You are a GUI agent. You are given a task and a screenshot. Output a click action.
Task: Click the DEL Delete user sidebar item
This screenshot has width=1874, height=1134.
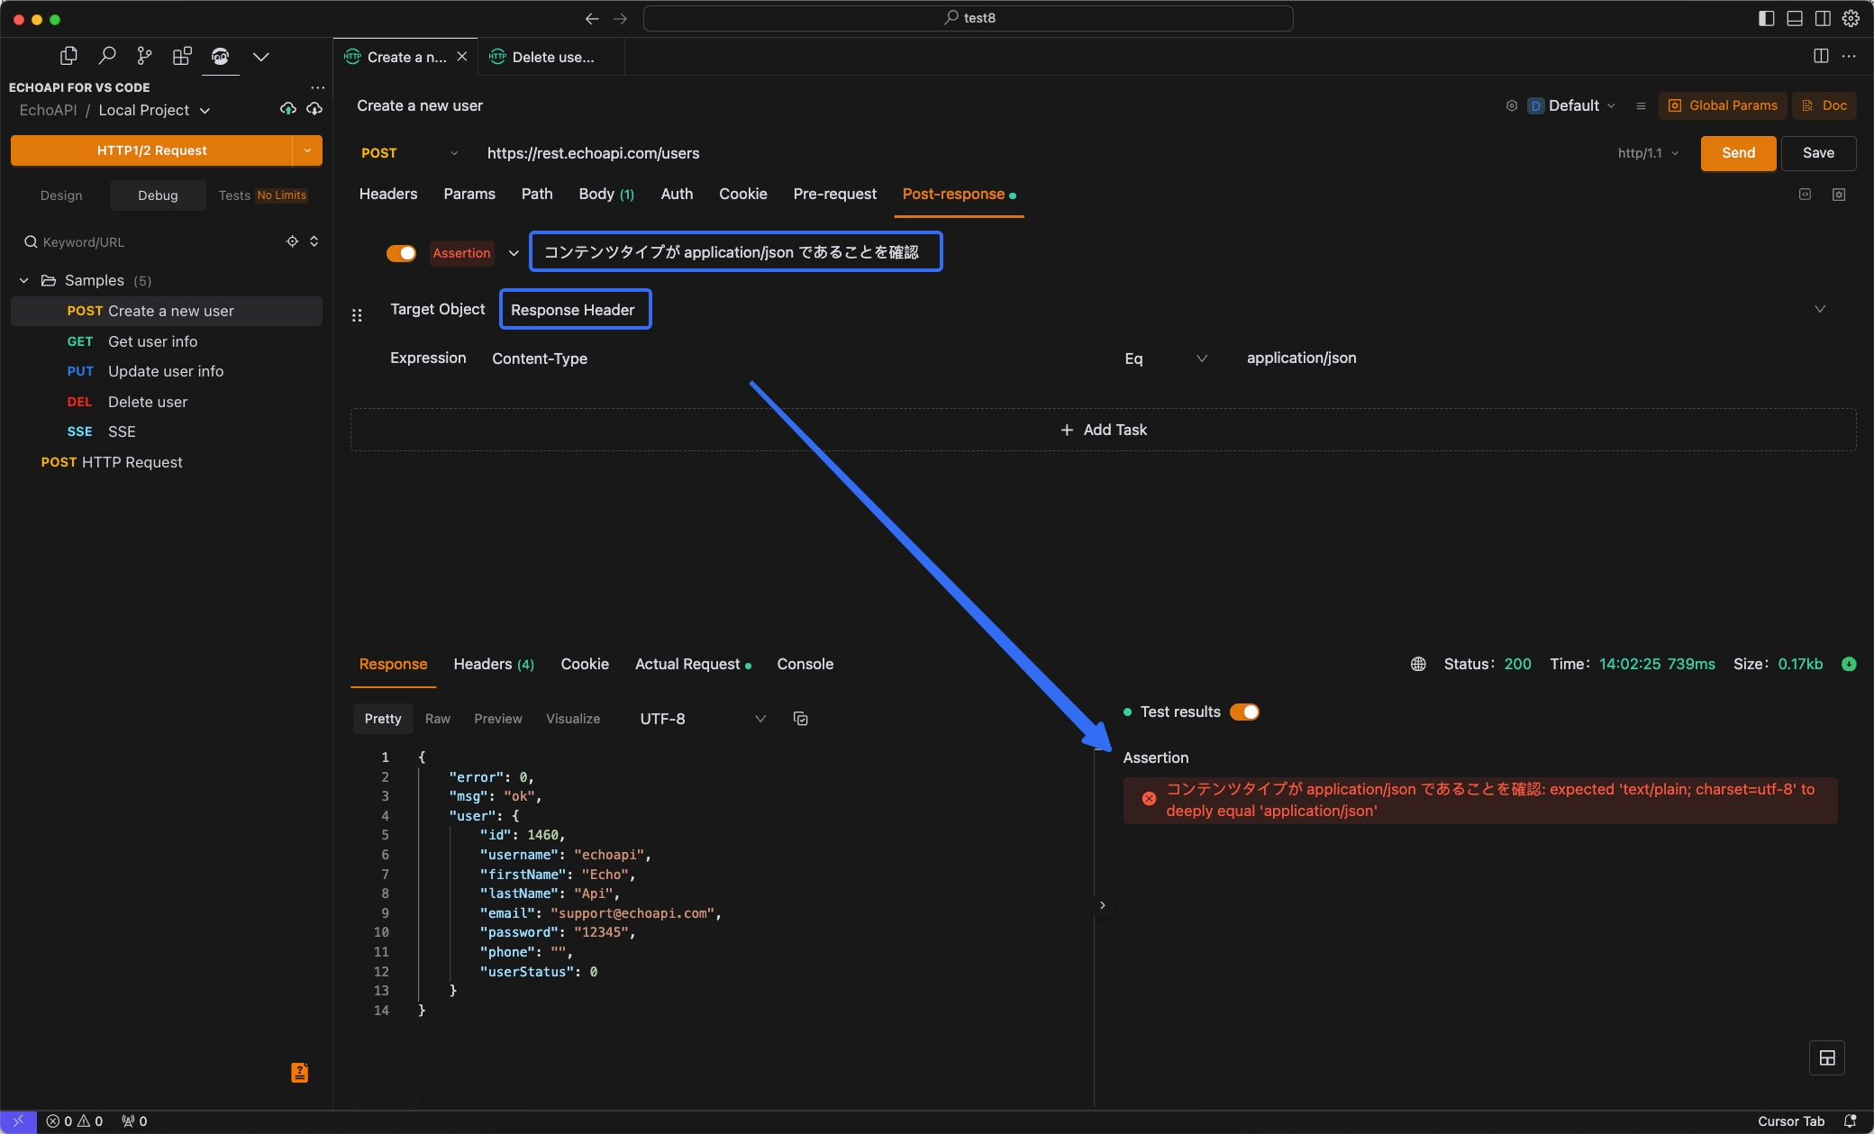[147, 402]
